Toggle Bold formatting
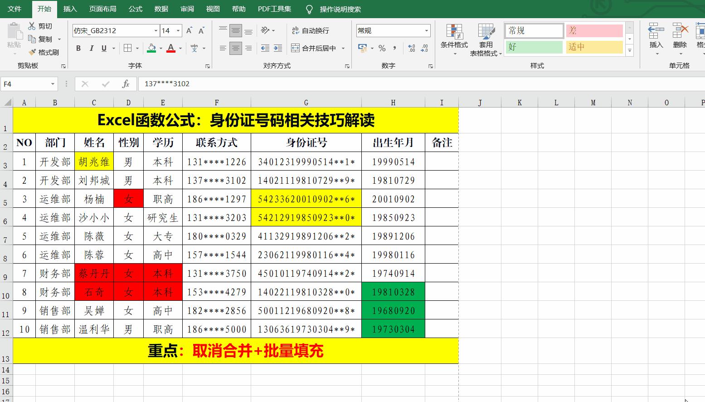 [x=78, y=48]
